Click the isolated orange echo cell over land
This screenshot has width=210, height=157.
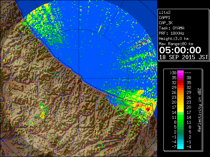(43, 115)
